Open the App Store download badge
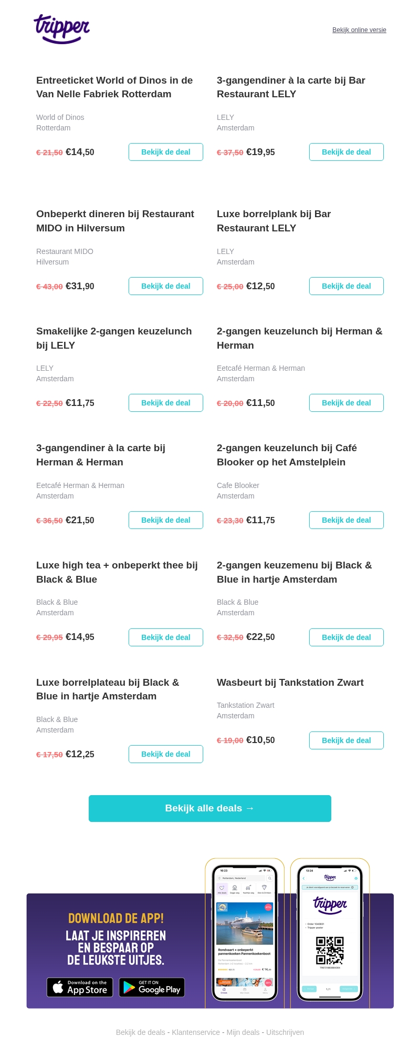This screenshot has height=1057, width=420. (80, 987)
